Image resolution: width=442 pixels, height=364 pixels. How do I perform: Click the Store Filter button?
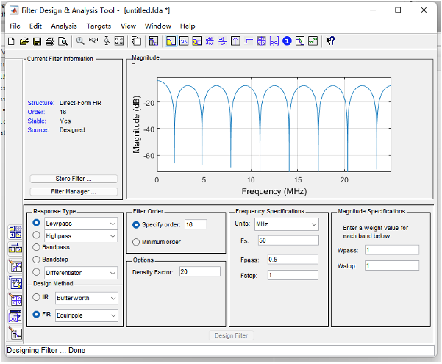pyautogui.click(x=74, y=179)
